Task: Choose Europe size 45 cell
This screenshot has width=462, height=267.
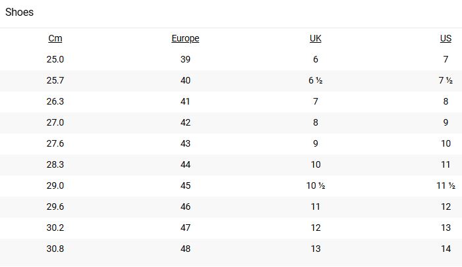Action: (x=185, y=185)
